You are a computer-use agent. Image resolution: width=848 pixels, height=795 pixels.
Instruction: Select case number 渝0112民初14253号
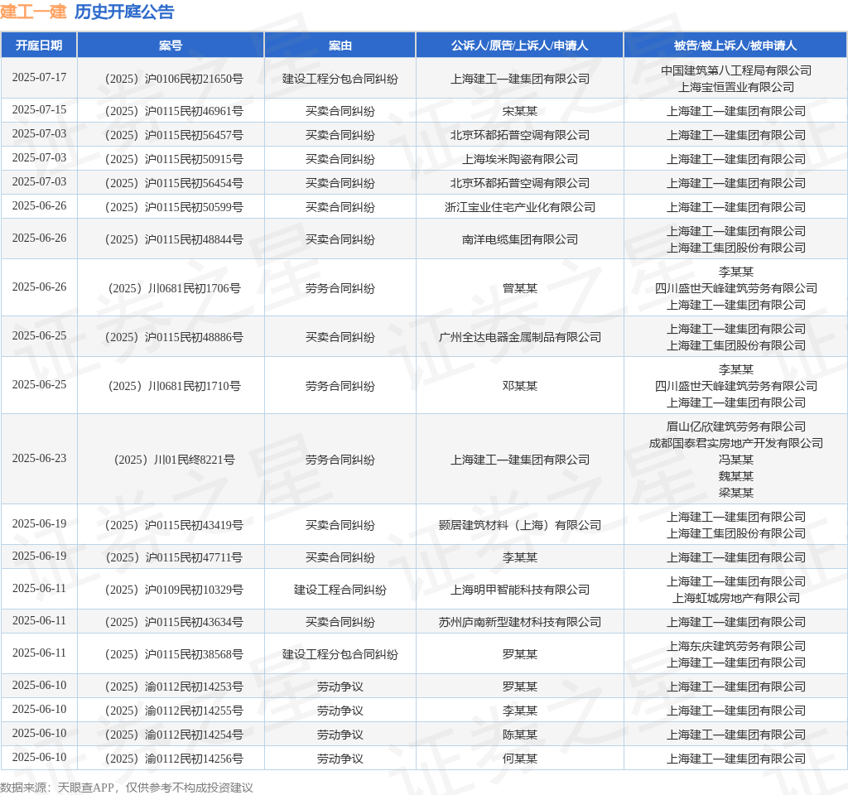click(174, 687)
